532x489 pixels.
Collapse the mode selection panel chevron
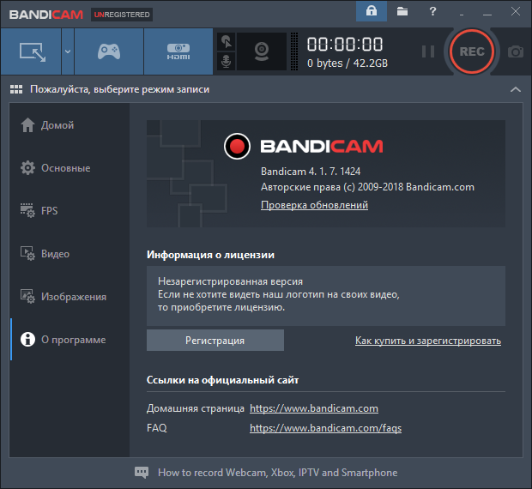[515, 89]
